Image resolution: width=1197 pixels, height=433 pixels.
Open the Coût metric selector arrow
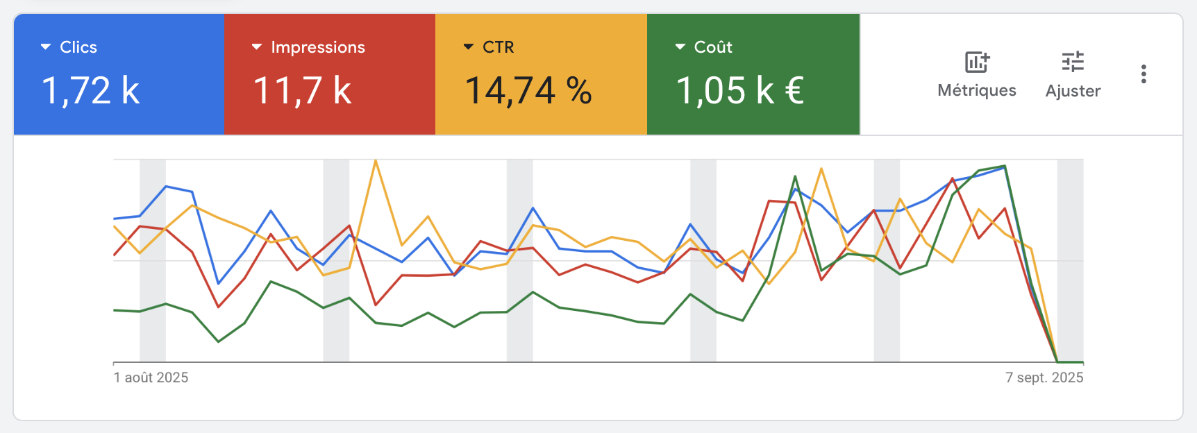678,47
